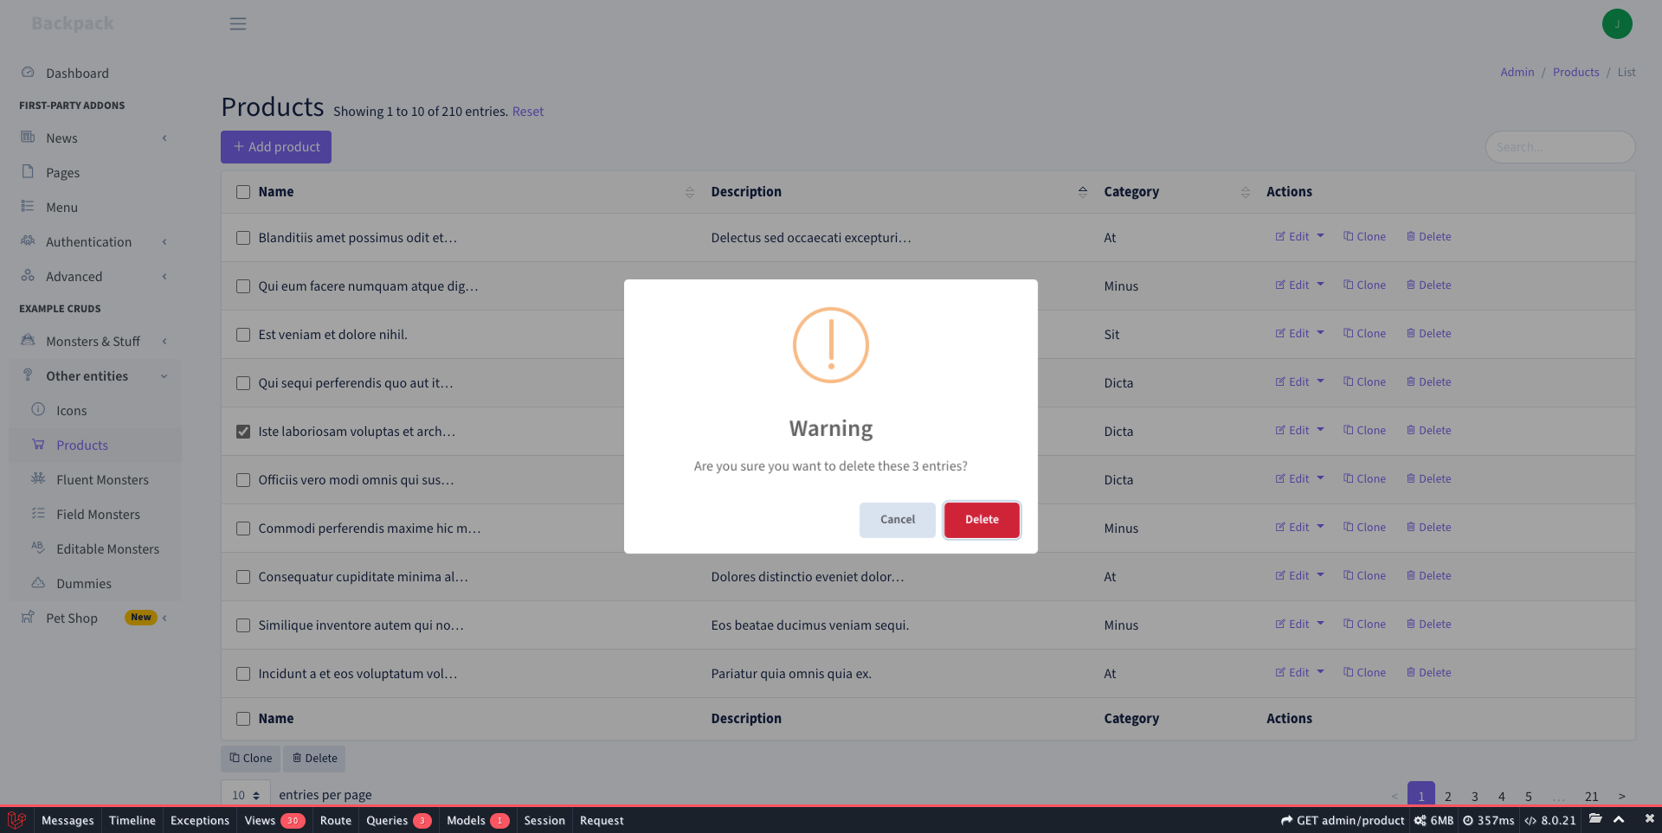
Task: Click the Dummies sidebar icon
Action: 38,582
